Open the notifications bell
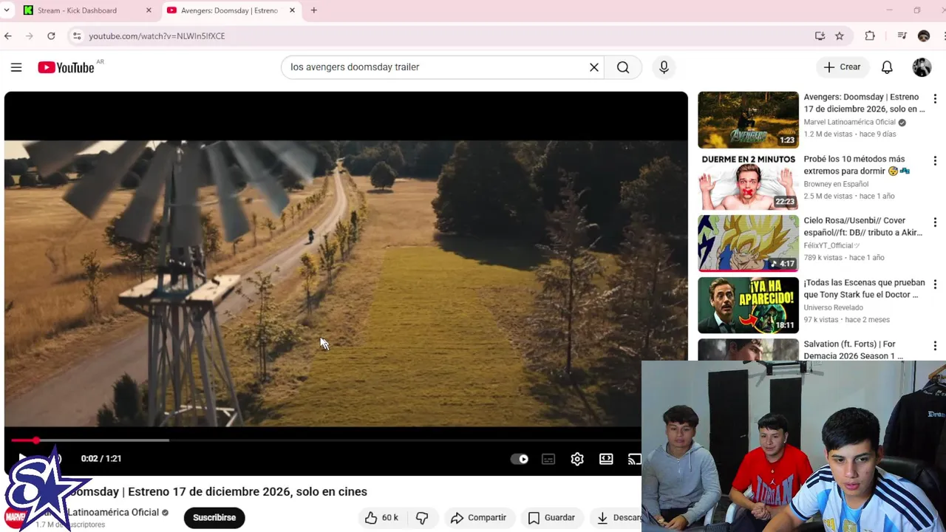946x532 pixels. [x=887, y=67]
